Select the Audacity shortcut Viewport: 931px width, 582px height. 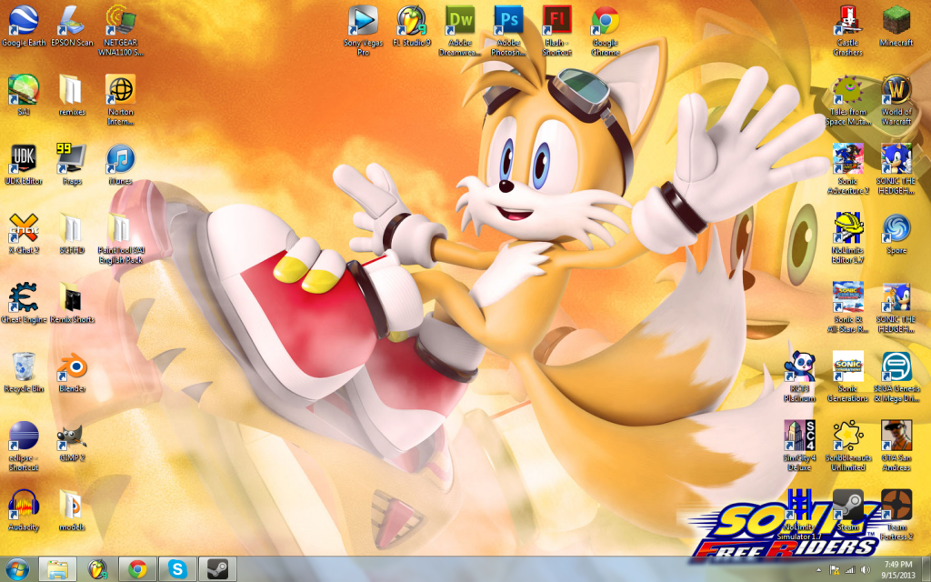pyautogui.click(x=24, y=511)
